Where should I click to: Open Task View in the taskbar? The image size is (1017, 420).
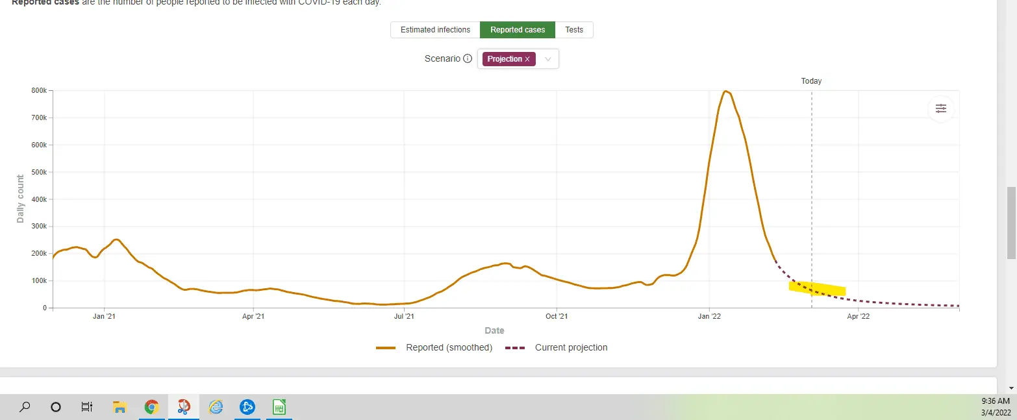pos(87,407)
